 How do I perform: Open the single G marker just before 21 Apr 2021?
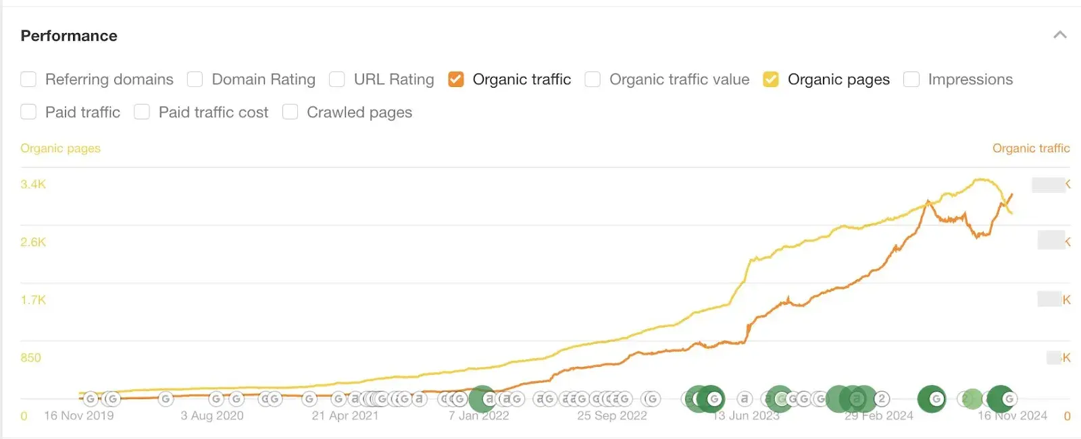click(310, 399)
